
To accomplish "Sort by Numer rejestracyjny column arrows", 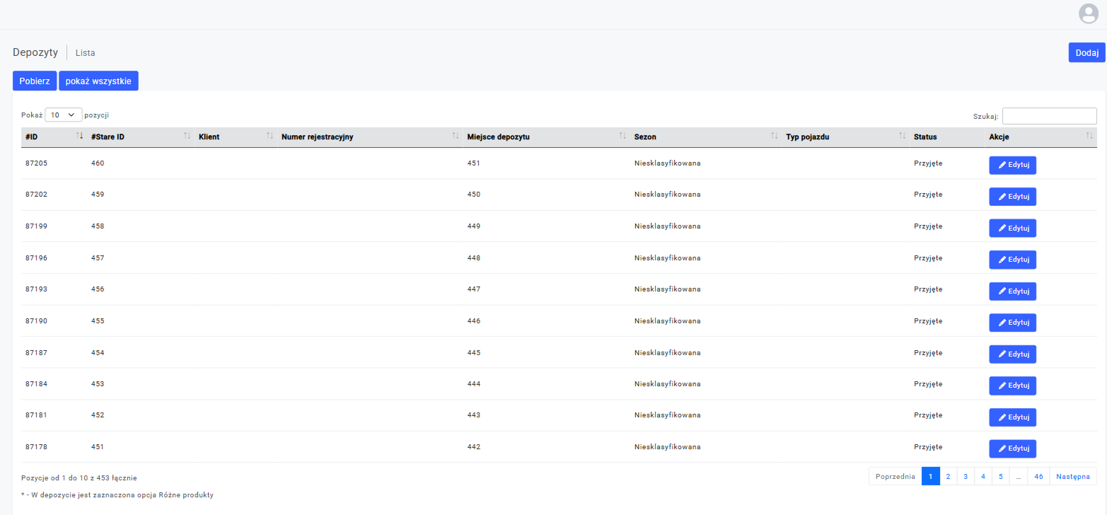I will point(456,137).
